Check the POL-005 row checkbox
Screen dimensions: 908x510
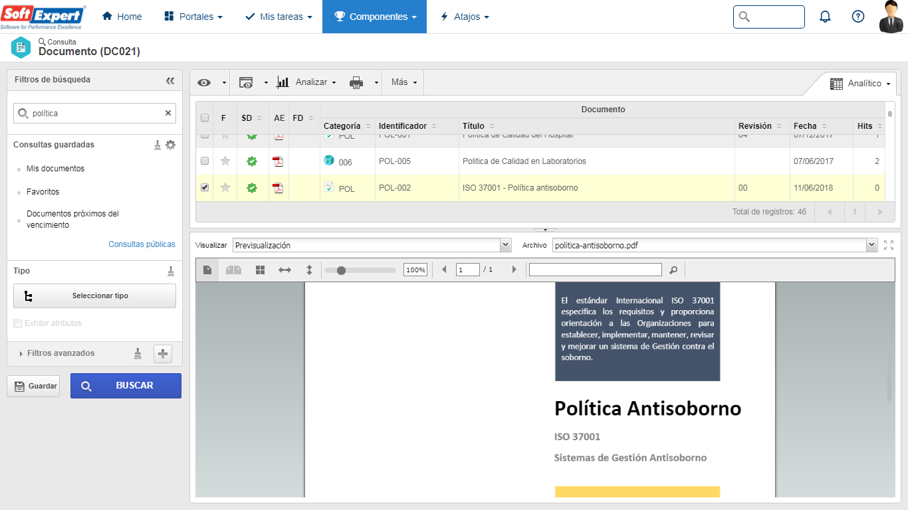[205, 161]
